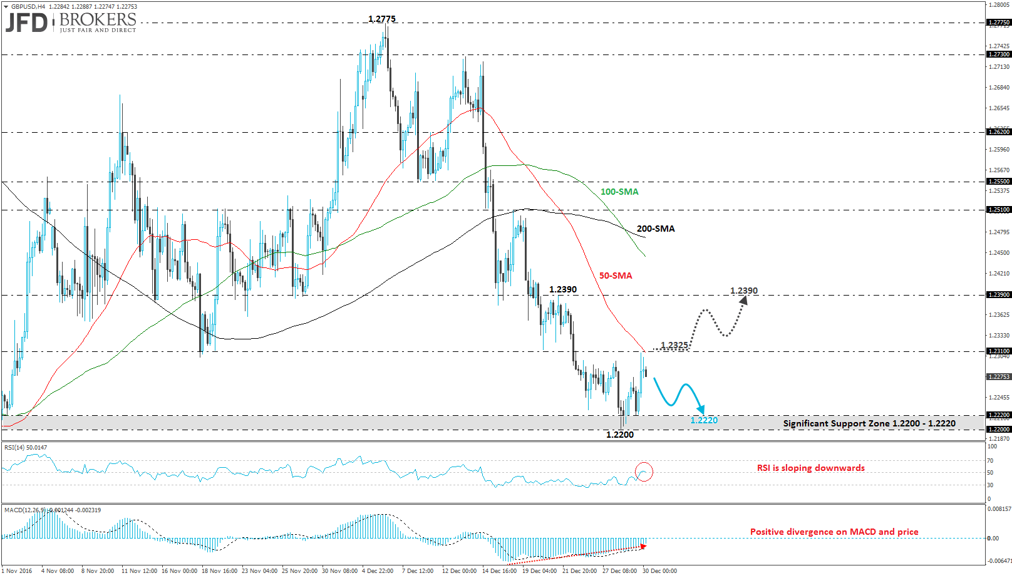Click the 1.27750 price axis marker
This screenshot has width=1012, height=578.
click(999, 23)
